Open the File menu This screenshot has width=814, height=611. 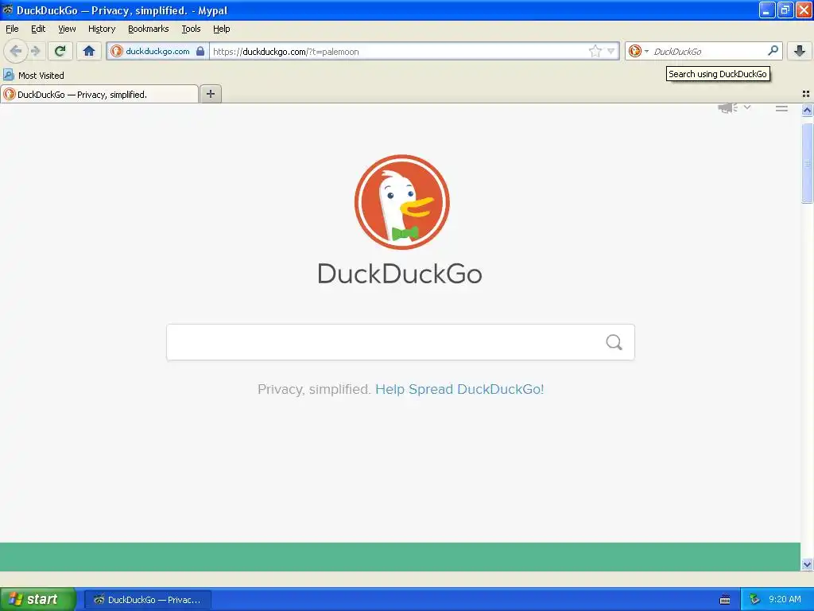point(12,29)
